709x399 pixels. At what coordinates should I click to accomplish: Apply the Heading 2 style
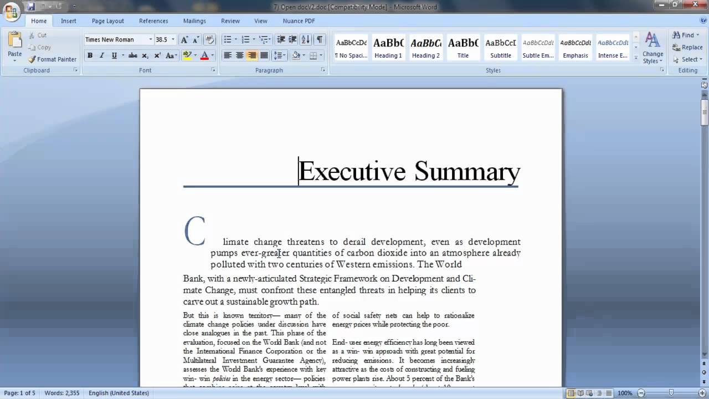point(426,48)
